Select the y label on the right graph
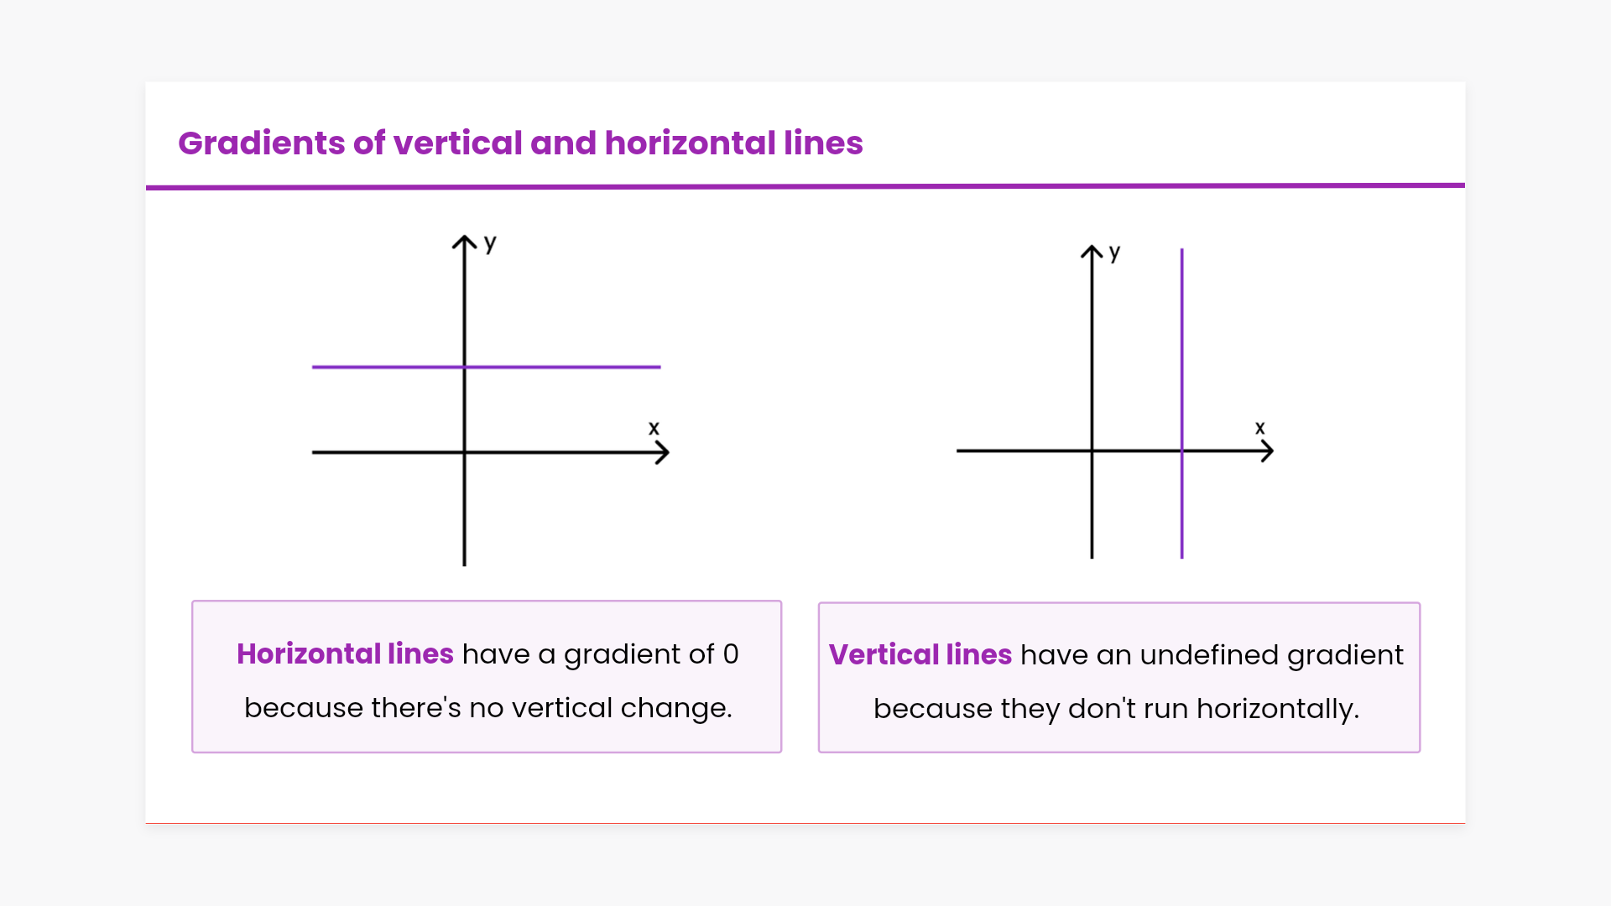This screenshot has height=906, width=1611. [x=1114, y=253]
